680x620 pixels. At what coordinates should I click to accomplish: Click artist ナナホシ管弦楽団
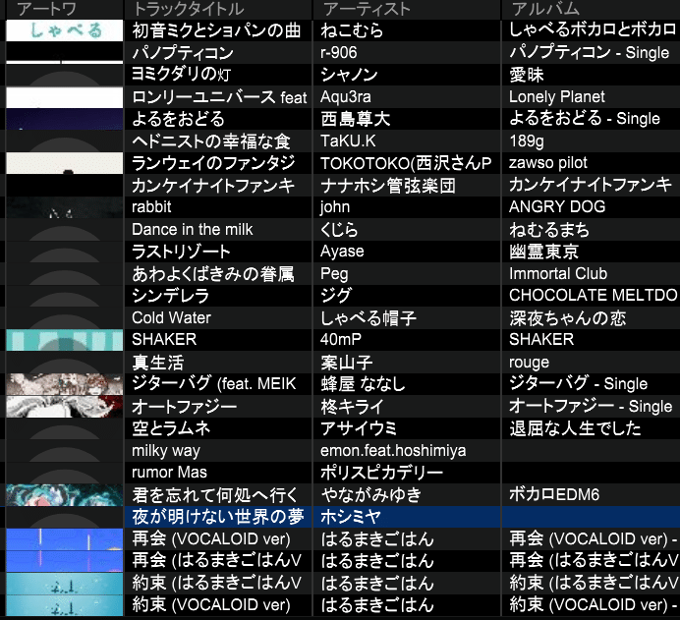coord(388,185)
